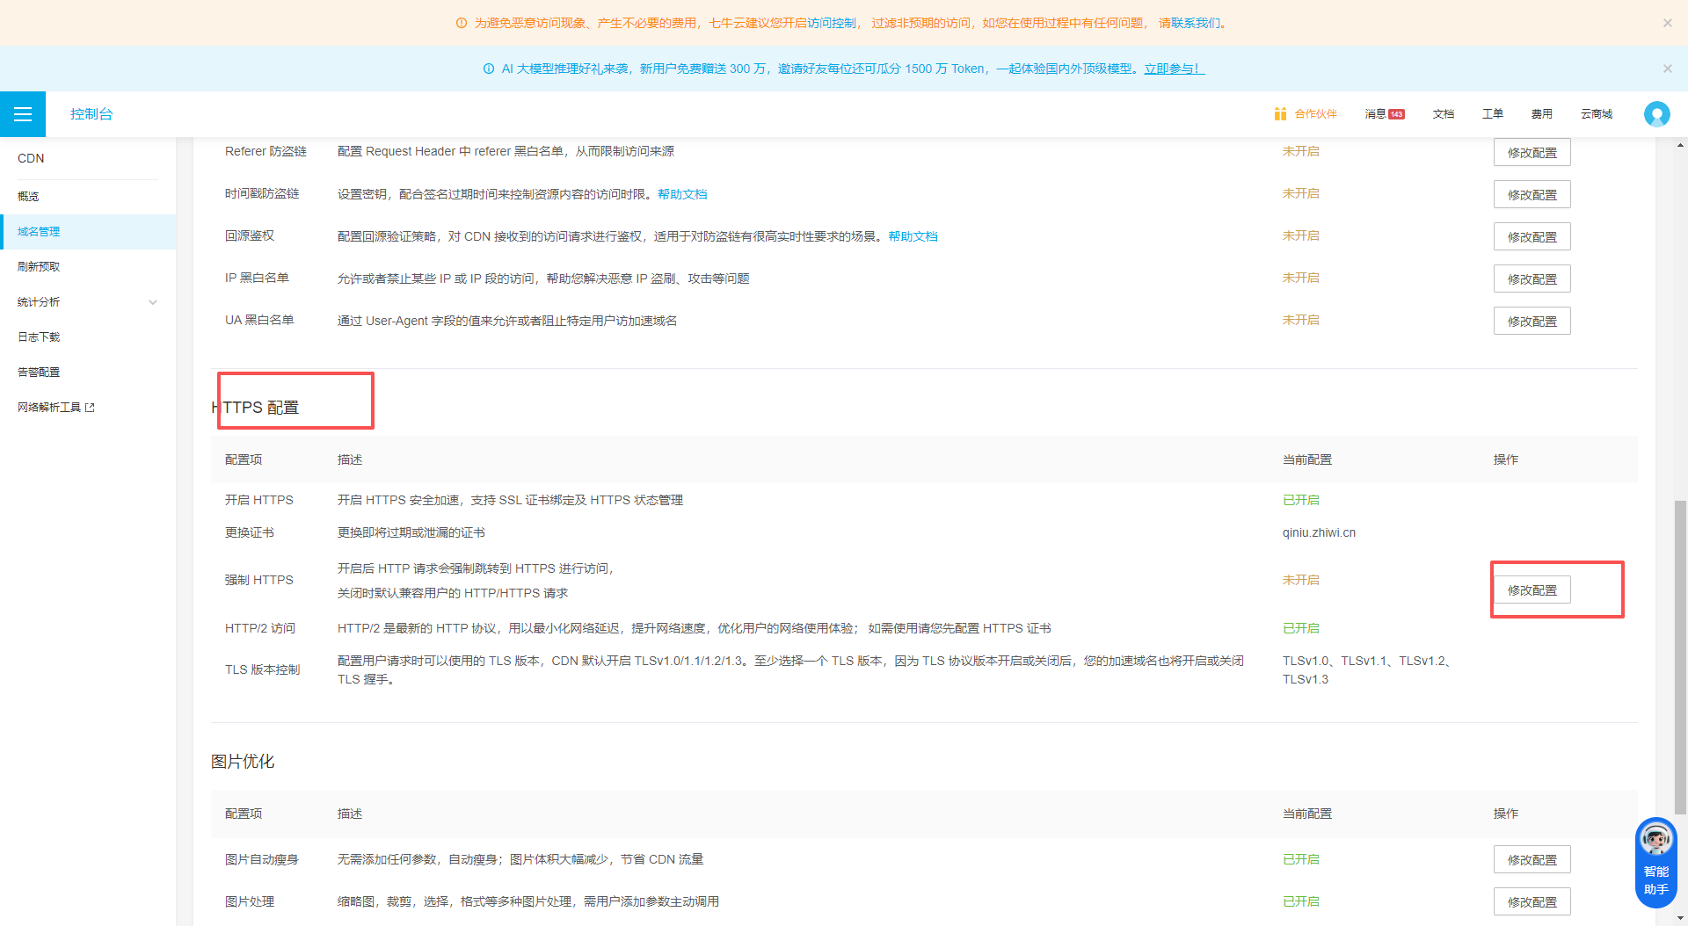The width and height of the screenshot is (1688, 926).
Task: Click the user avatar icon
Action: click(1656, 114)
